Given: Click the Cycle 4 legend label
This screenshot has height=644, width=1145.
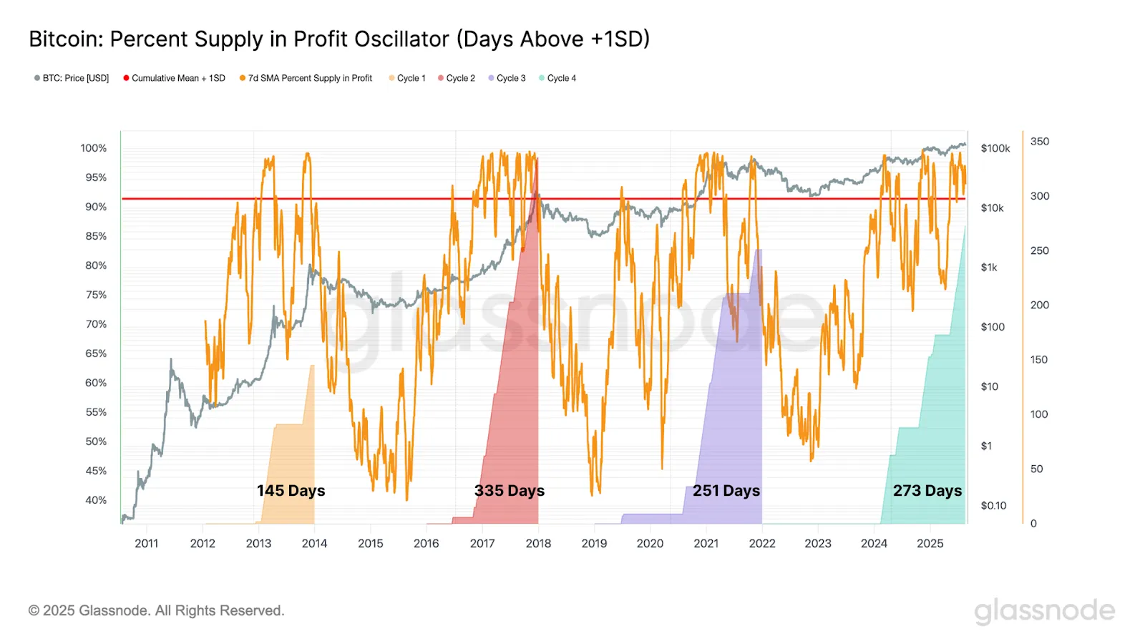Looking at the screenshot, I should [x=562, y=78].
